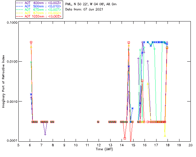
Task: Click the plot title 'PML, N 50 22', W 04 08', Alt 0m'
Action: pos(91,4)
